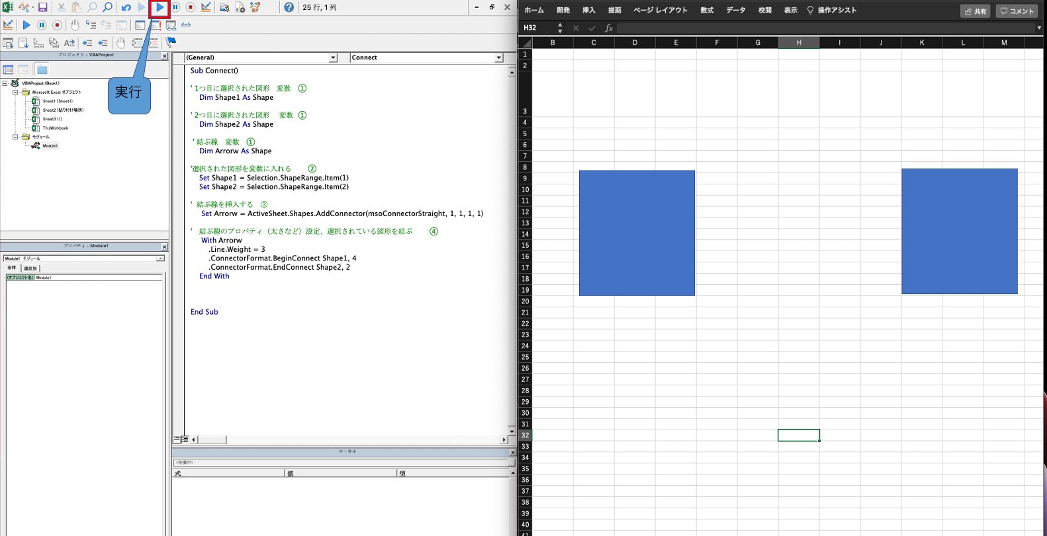Image resolution: width=1047 pixels, height=536 pixels.
Task: Select Module1 in the project tree
Action: pyautogui.click(x=50, y=146)
